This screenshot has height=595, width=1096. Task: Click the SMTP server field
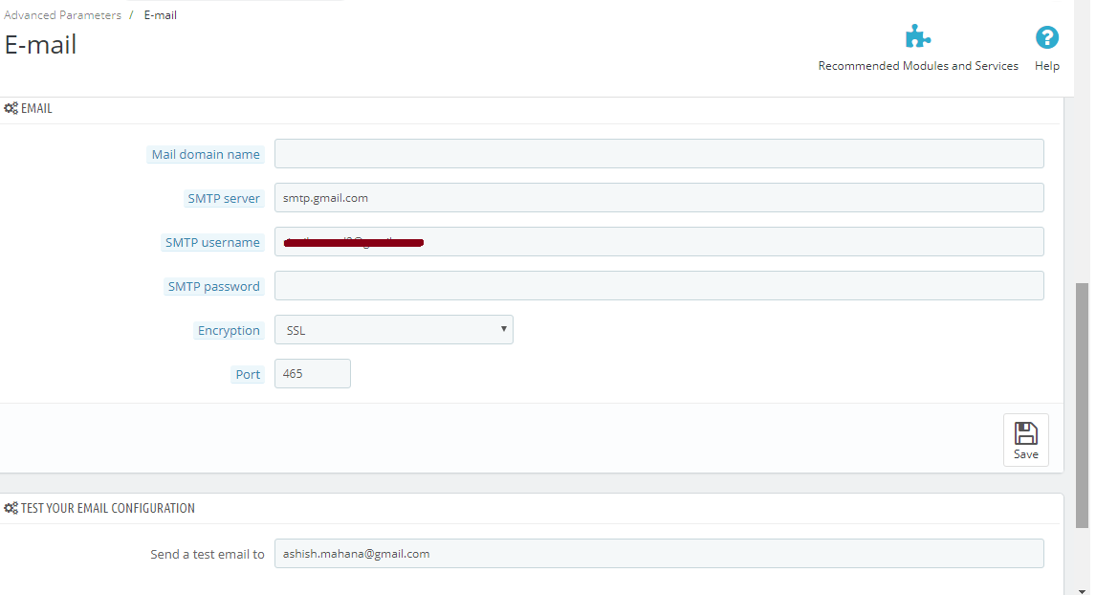pyautogui.click(x=659, y=198)
